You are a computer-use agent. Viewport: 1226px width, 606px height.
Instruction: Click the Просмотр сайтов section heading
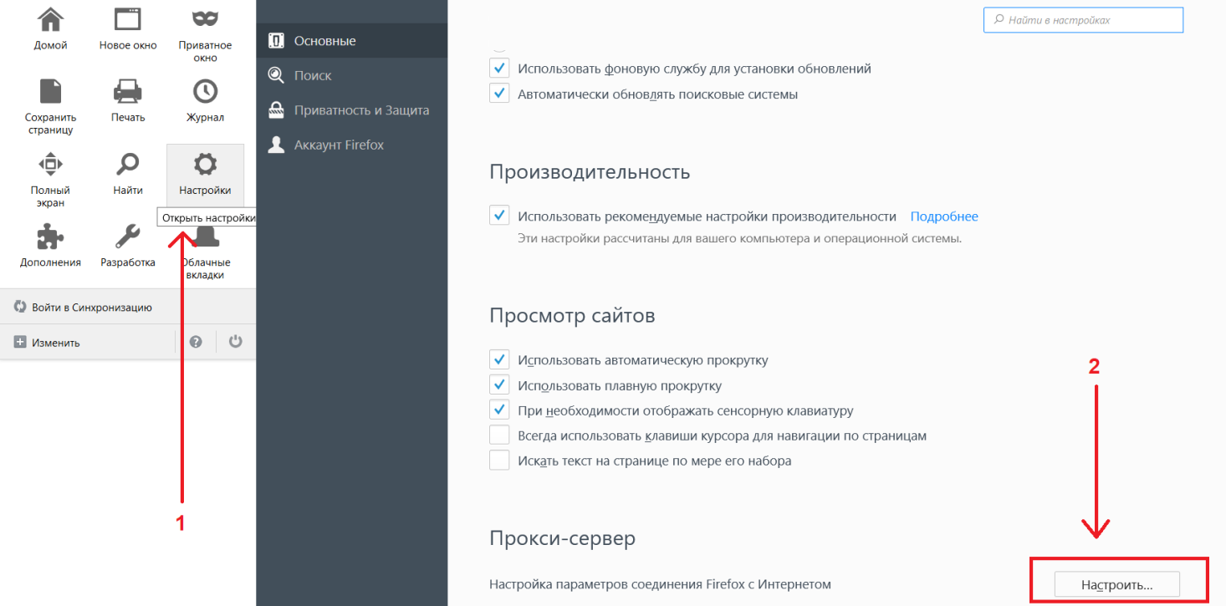click(572, 316)
